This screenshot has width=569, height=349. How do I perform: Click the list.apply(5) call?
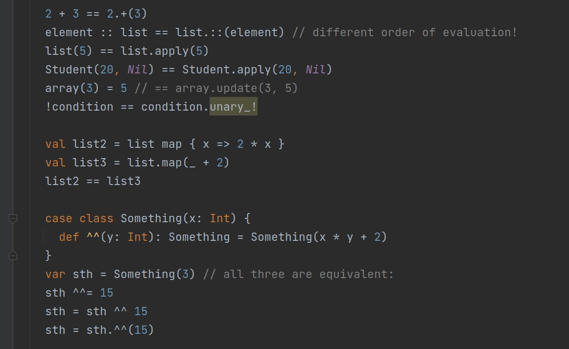[165, 51]
